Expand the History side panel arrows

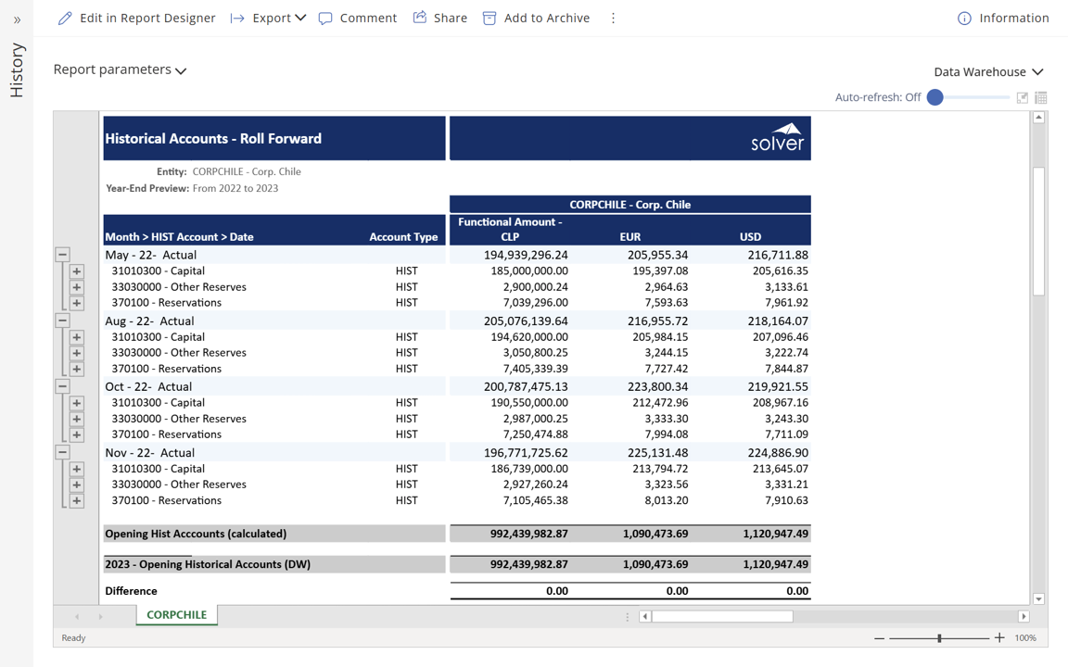[17, 19]
